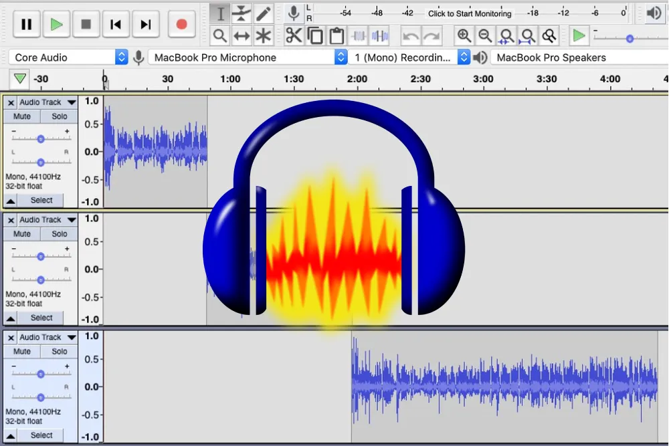
Task: Click the first track's gain slider
Action: [x=41, y=139]
